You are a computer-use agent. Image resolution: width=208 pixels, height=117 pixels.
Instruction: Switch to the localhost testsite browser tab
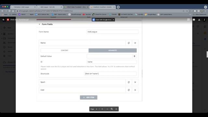point(102,7)
